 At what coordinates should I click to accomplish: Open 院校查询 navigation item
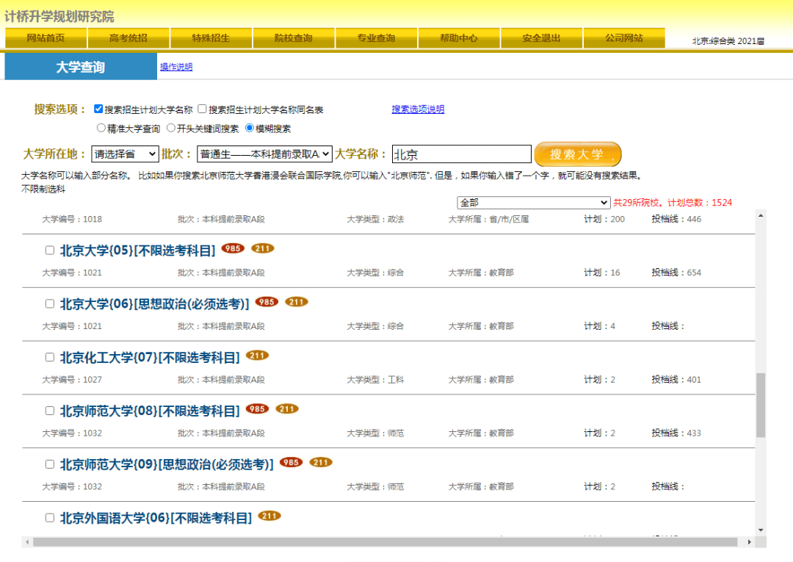pyautogui.click(x=294, y=38)
